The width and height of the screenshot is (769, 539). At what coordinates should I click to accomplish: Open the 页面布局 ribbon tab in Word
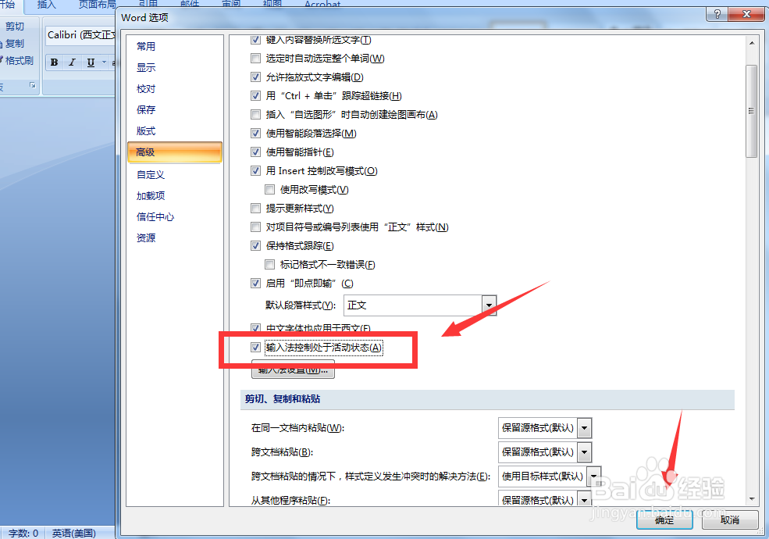point(97,5)
